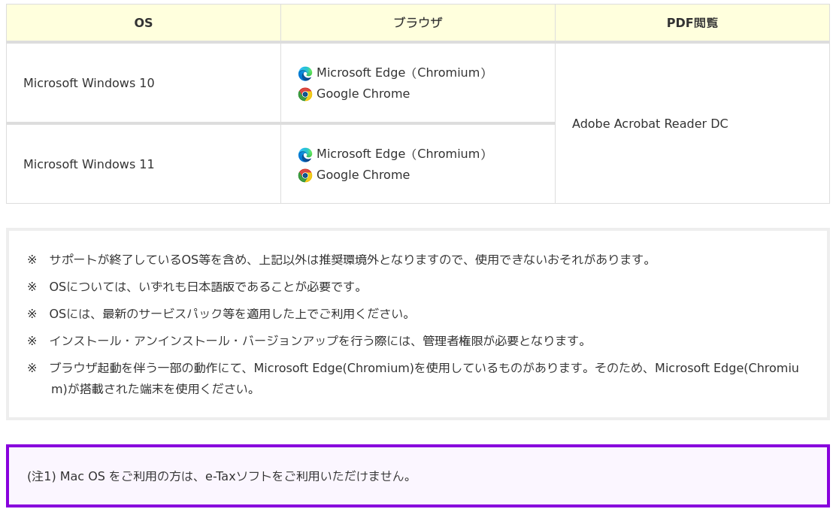Select the PDF閲覧 column header
Image resolution: width=839 pixels, height=512 pixels.
click(x=692, y=23)
